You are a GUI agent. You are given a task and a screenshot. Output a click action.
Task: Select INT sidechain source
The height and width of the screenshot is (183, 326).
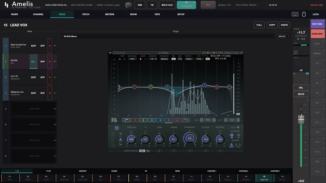click(232, 136)
